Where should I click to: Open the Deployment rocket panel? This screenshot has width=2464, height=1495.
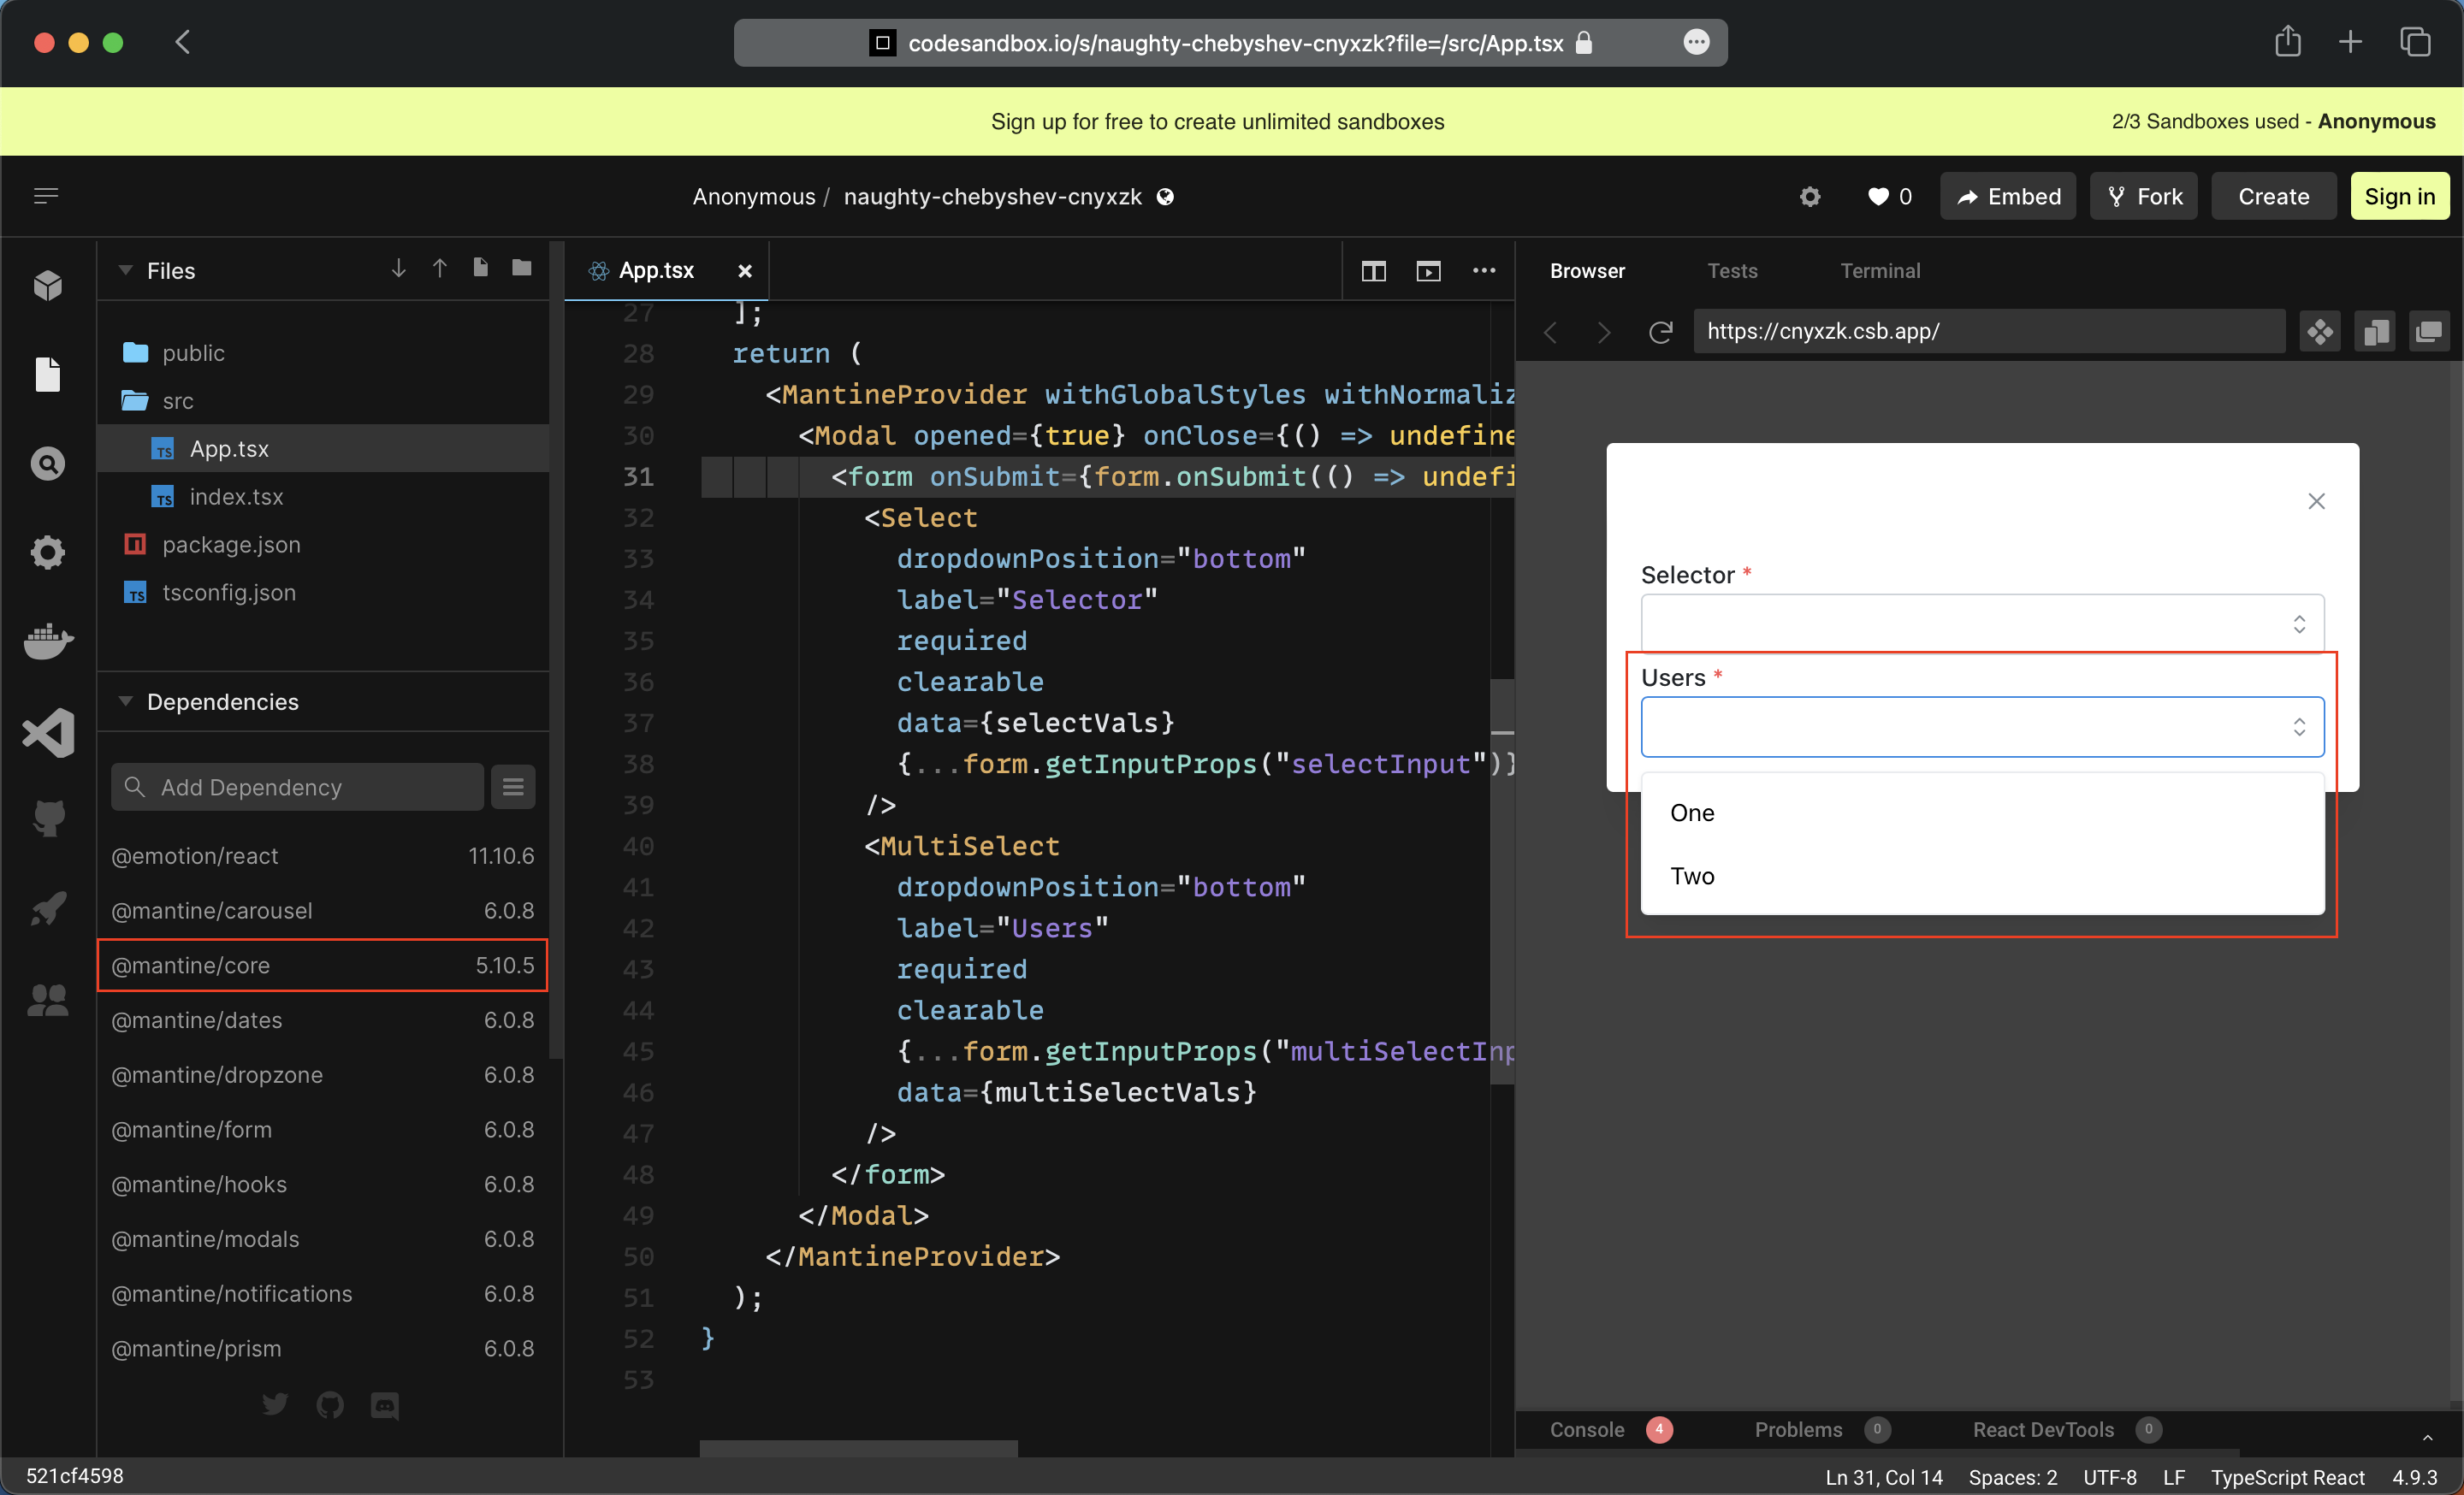click(47, 907)
